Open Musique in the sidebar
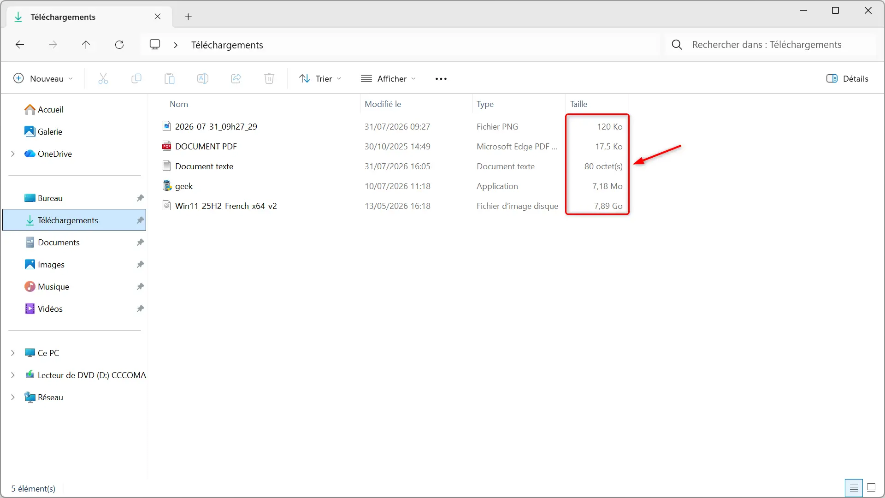Image resolution: width=885 pixels, height=498 pixels. 74,286
